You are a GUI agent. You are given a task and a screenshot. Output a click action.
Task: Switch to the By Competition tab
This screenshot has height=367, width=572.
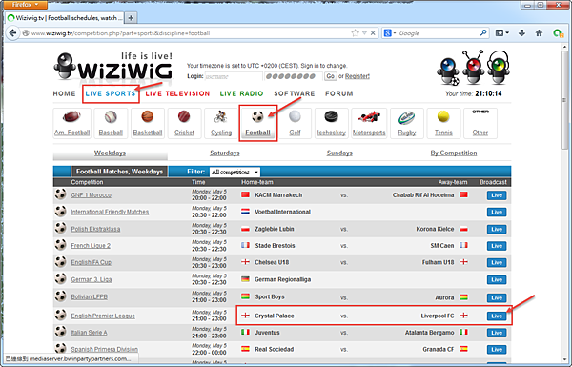tap(454, 153)
